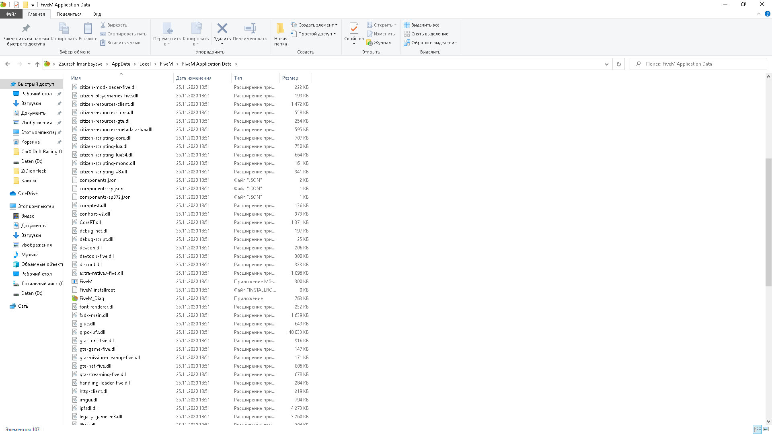Open the View (Вид) ribbon tab
The width and height of the screenshot is (772, 434).
[97, 14]
